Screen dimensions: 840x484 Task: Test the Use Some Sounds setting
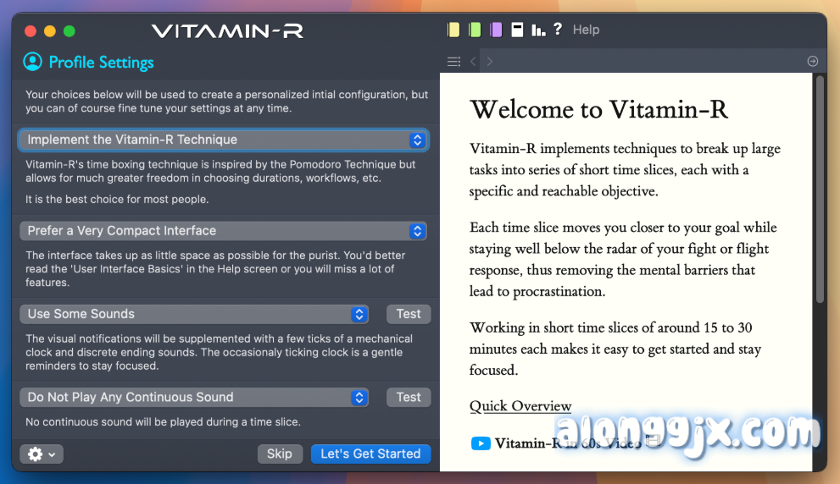(409, 314)
